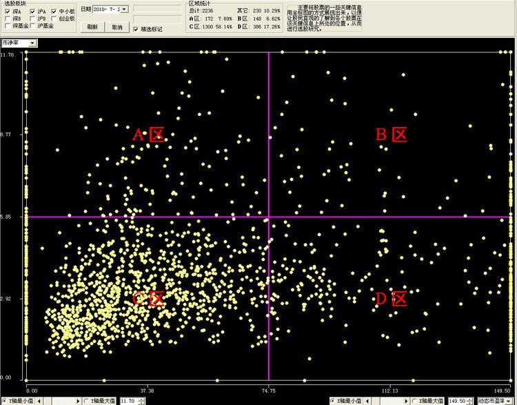Click the red C区 region label

point(148,299)
